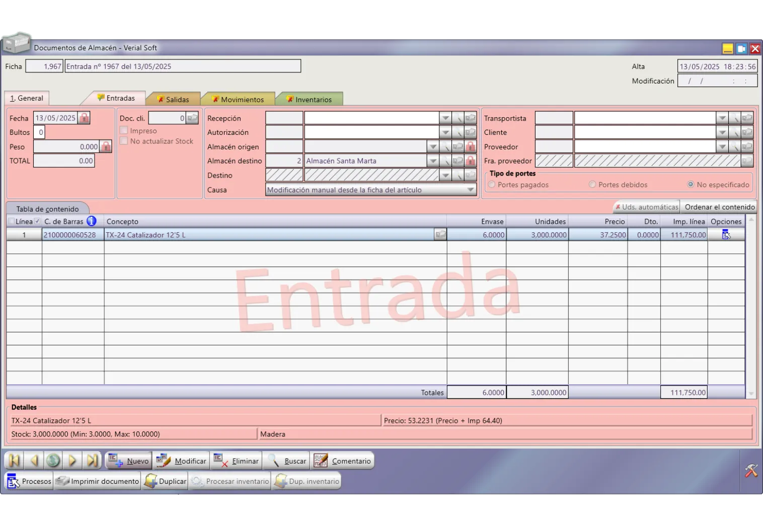Viewport: 763px width, 523px height.
Task: Expand the Almacén origen dropdown
Action: 433,147
